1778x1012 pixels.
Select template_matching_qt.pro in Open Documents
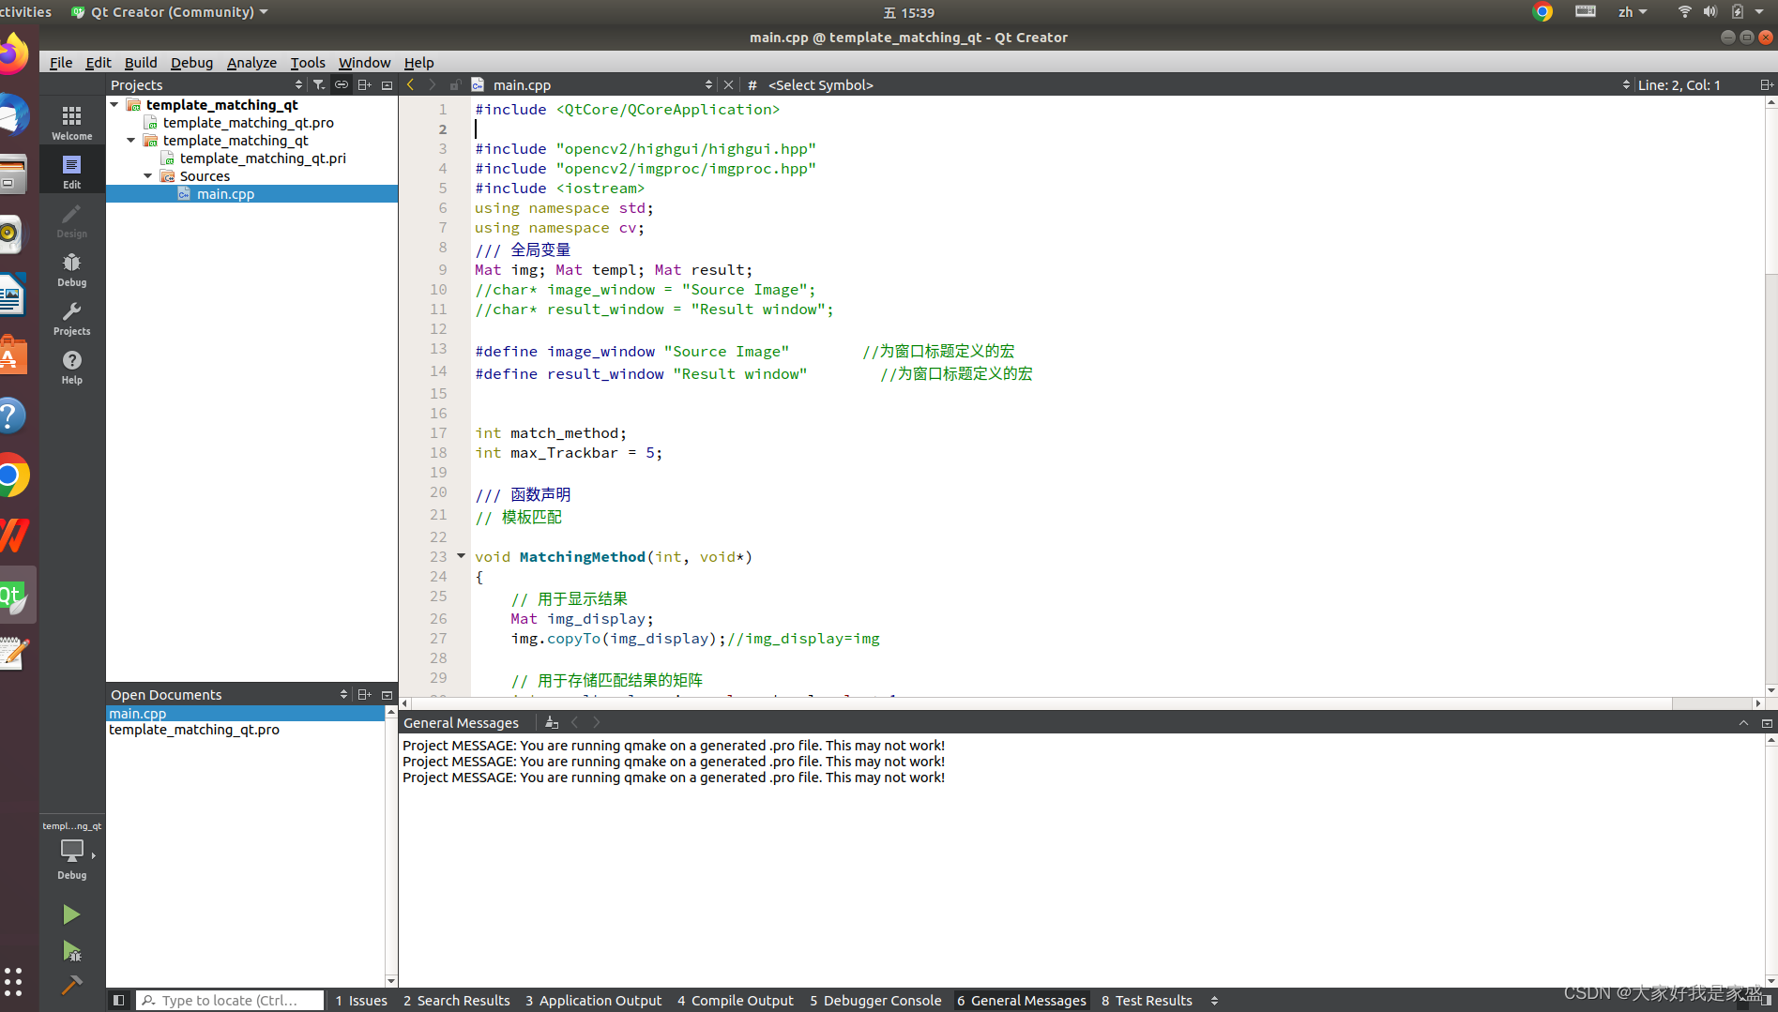193,729
